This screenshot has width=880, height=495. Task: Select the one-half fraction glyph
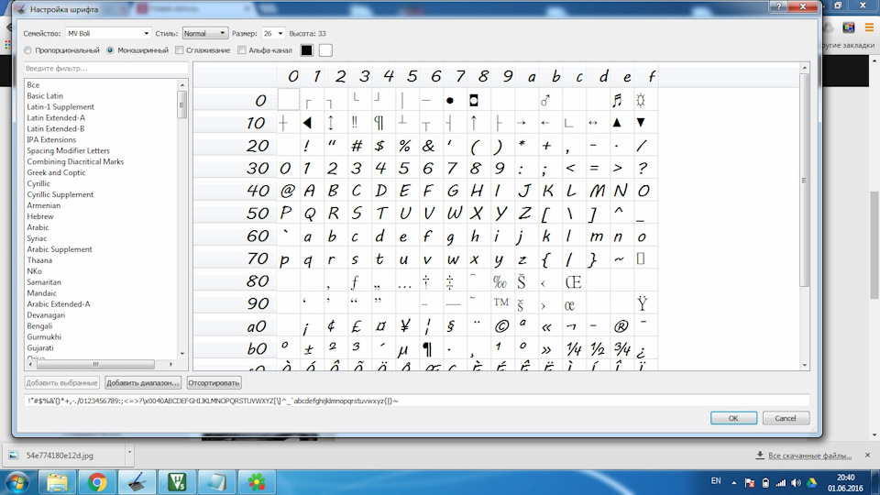click(597, 349)
